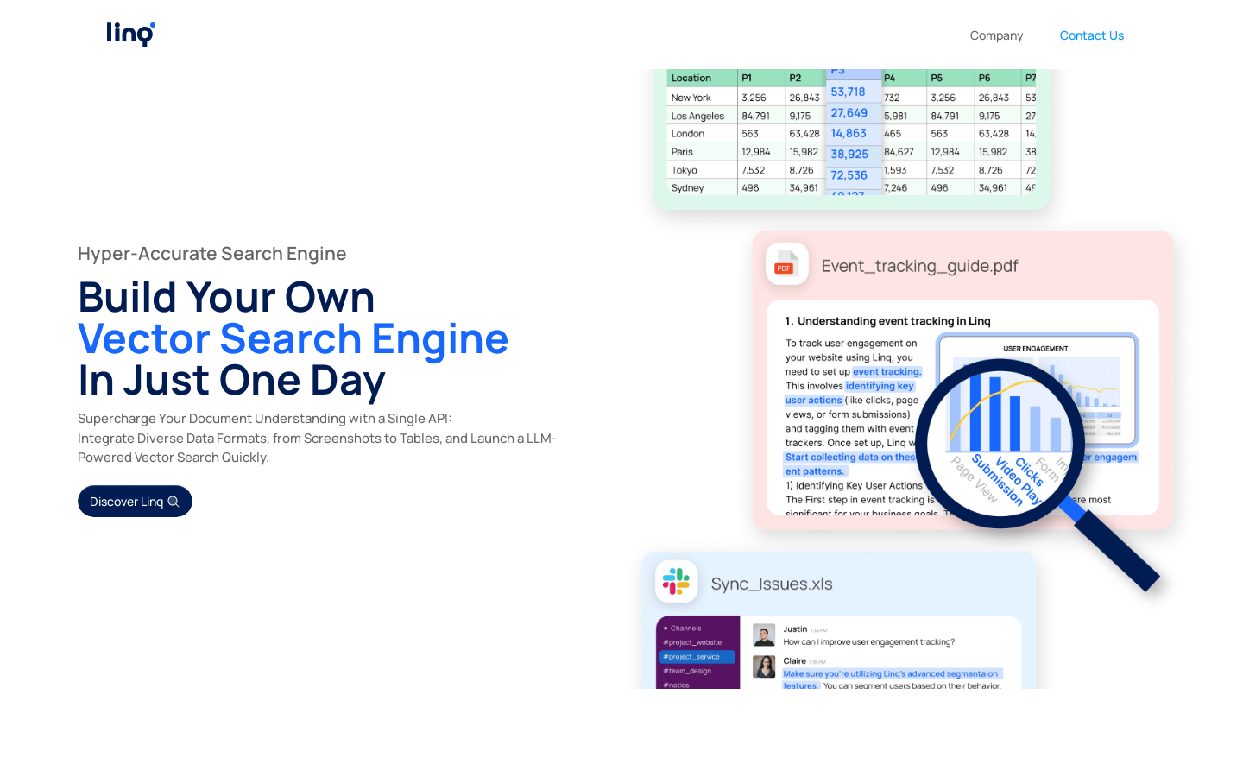The image size is (1243, 777).
Task: Click the P6 column header
Action: click(x=984, y=78)
